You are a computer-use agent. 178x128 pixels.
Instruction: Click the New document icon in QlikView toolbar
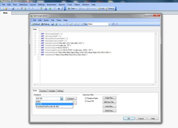3,9
